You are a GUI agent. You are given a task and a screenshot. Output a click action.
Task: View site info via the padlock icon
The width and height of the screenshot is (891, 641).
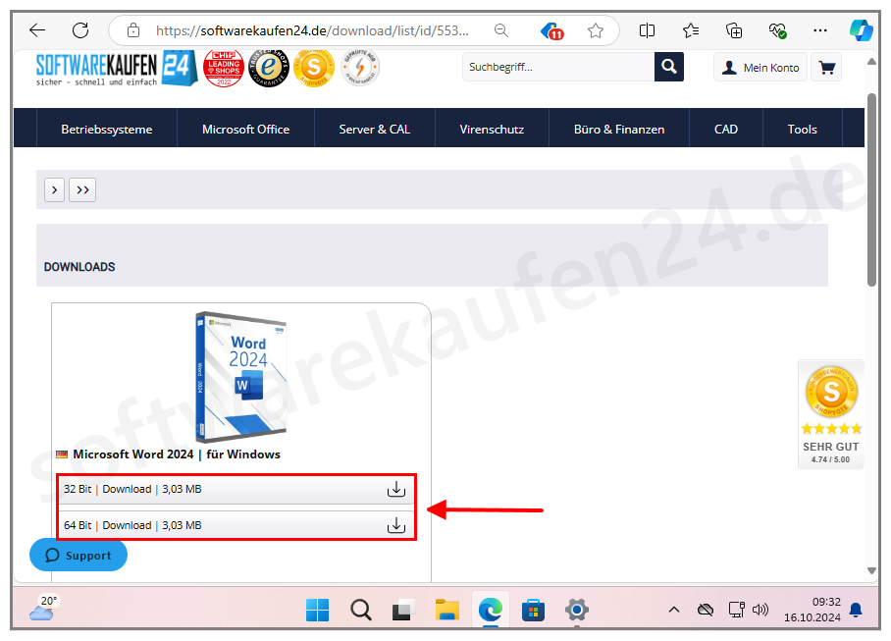coord(133,30)
